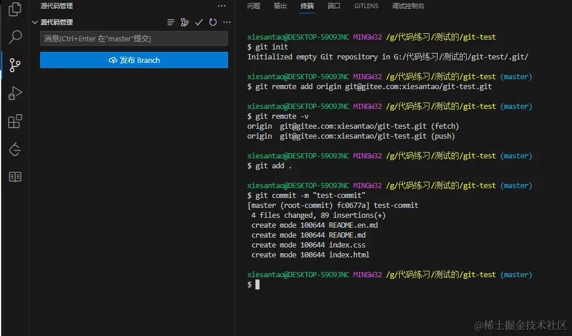The height and width of the screenshot is (336, 572).
Task: Open the Extensions view
Action: coord(15,121)
